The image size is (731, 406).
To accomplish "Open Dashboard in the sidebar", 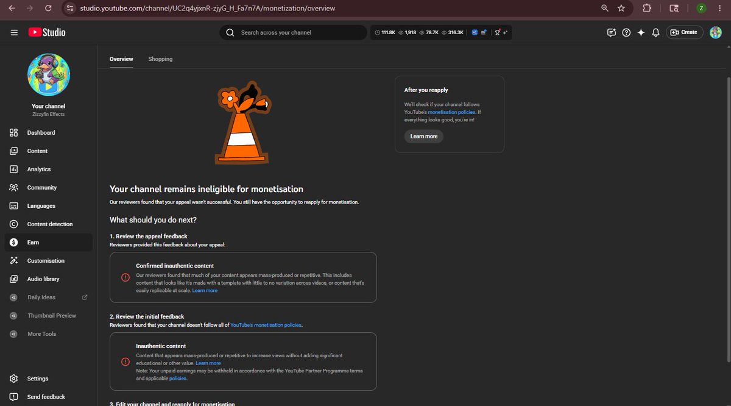I will [48, 132].
